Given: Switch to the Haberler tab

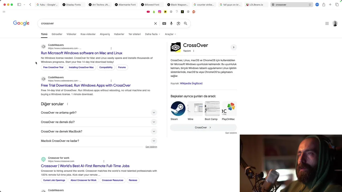Looking at the screenshot, I should (x=119, y=34).
